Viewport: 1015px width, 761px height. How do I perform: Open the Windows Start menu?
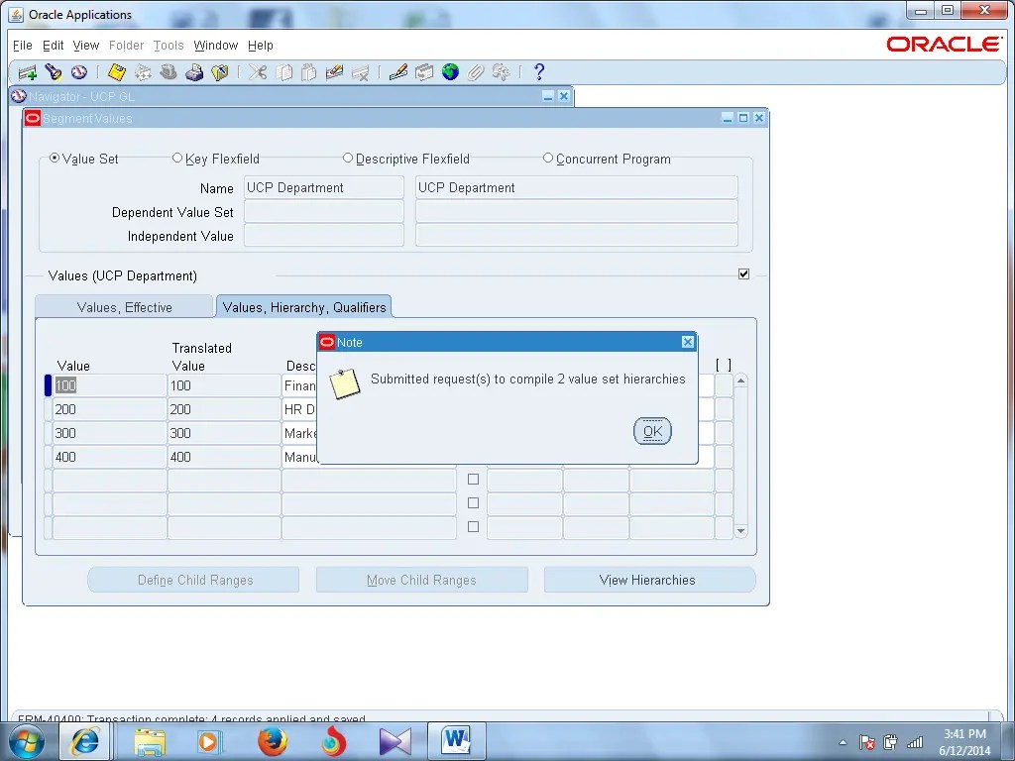[26, 741]
